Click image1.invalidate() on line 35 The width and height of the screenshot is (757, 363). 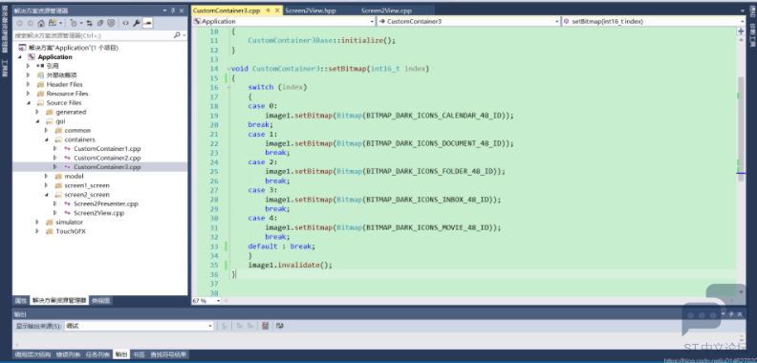[291, 265]
